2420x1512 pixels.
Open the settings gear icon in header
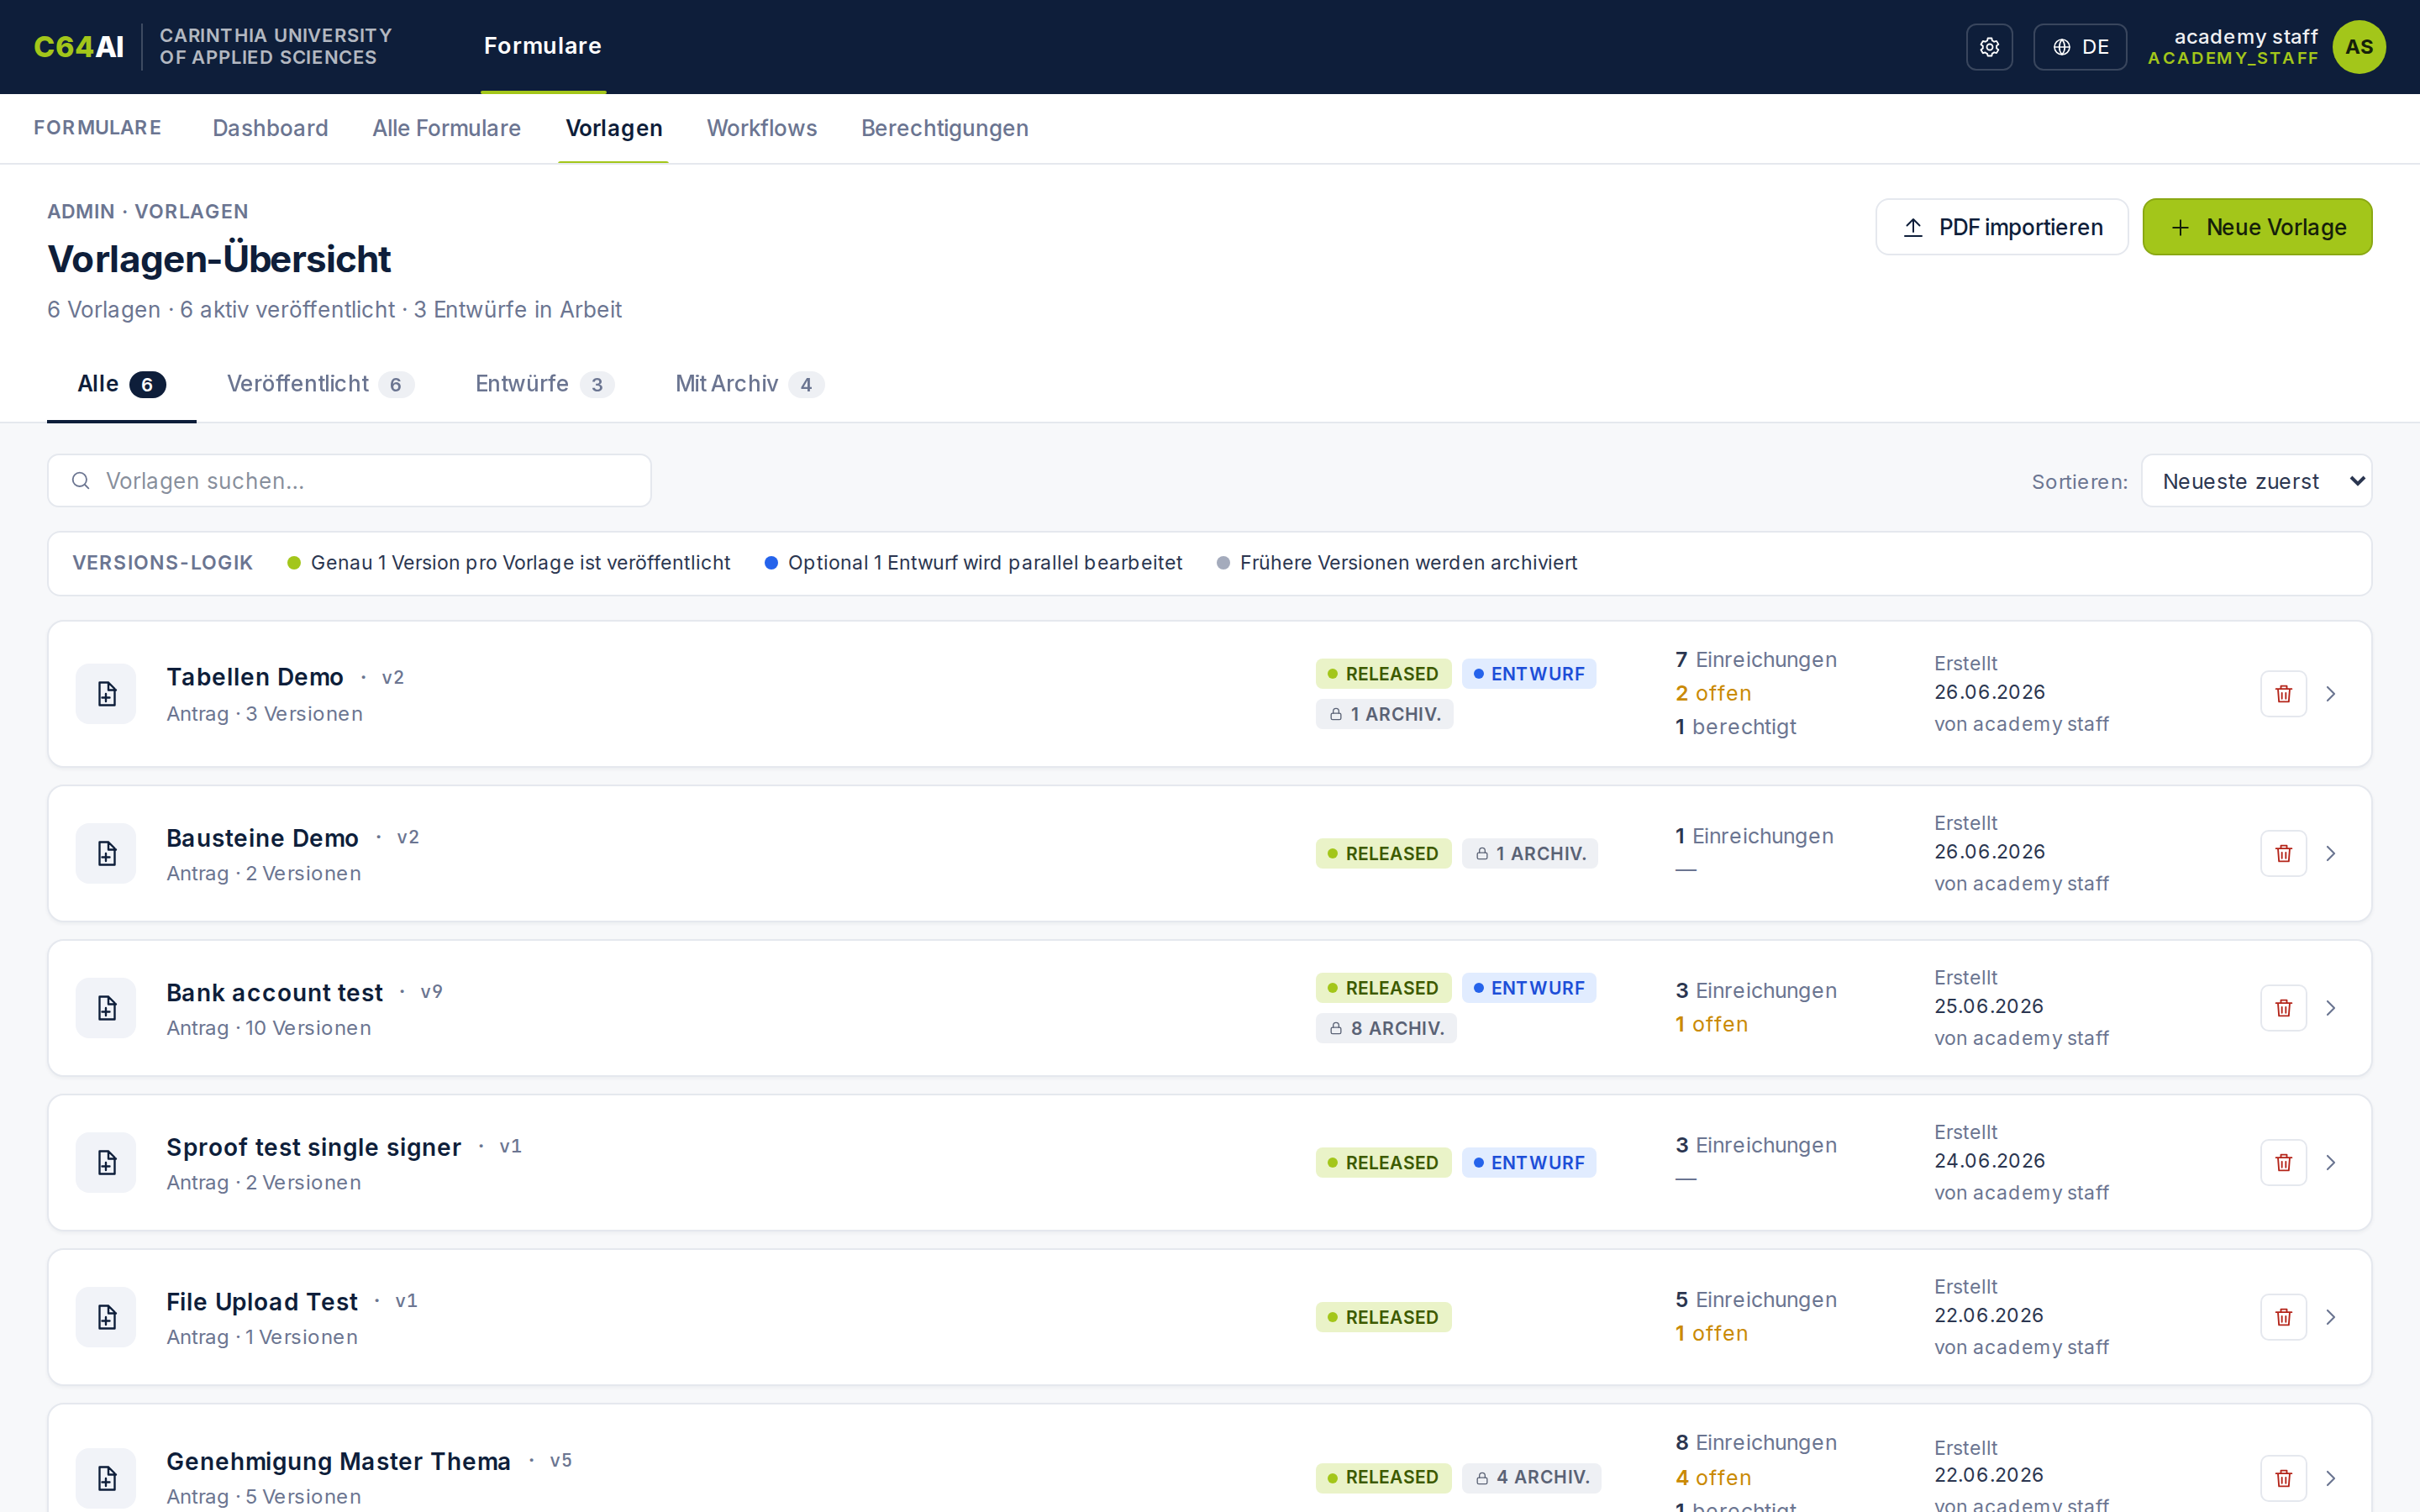pyautogui.click(x=1989, y=47)
